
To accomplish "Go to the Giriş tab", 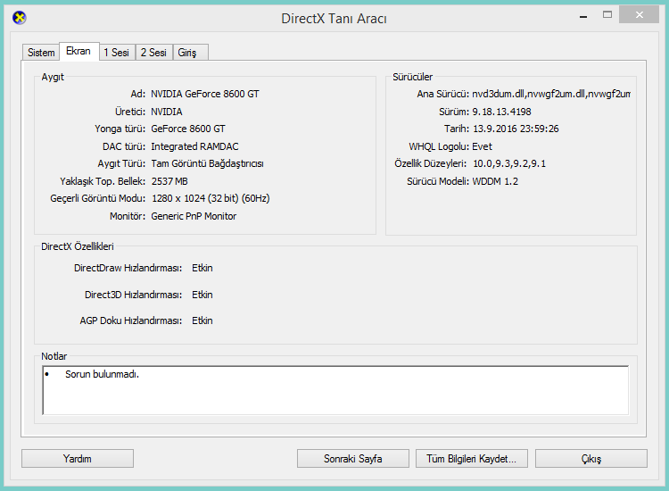I will coord(190,53).
